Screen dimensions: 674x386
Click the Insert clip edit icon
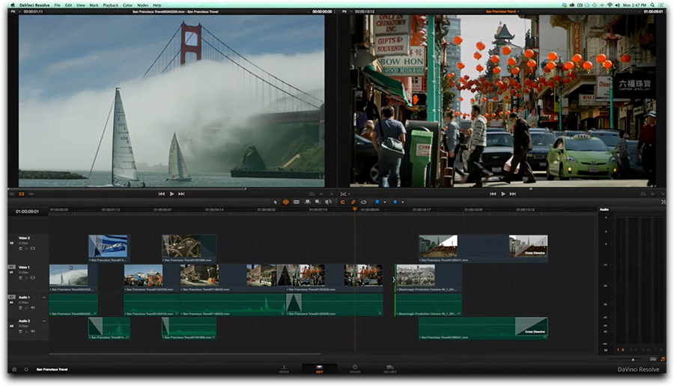tap(307, 202)
